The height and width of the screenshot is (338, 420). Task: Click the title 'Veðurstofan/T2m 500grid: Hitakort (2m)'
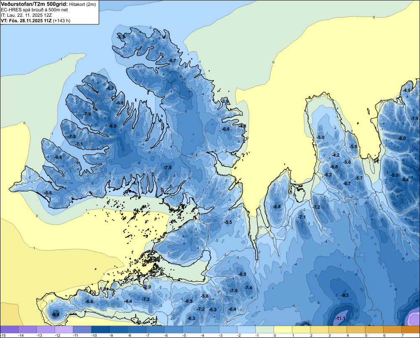tap(48, 4)
